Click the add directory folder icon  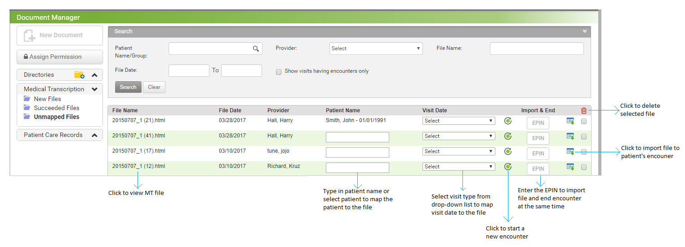click(x=79, y=75)
